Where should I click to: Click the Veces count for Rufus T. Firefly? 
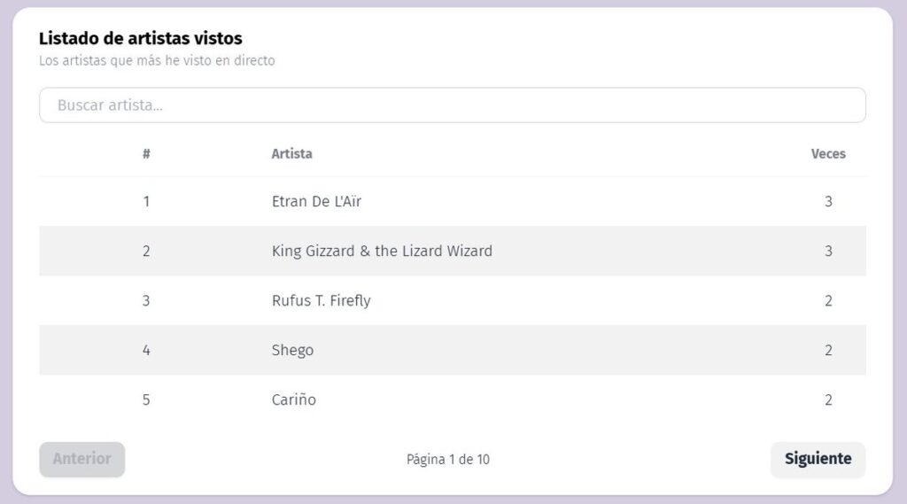pyautogui.click(x=828, y=301)
